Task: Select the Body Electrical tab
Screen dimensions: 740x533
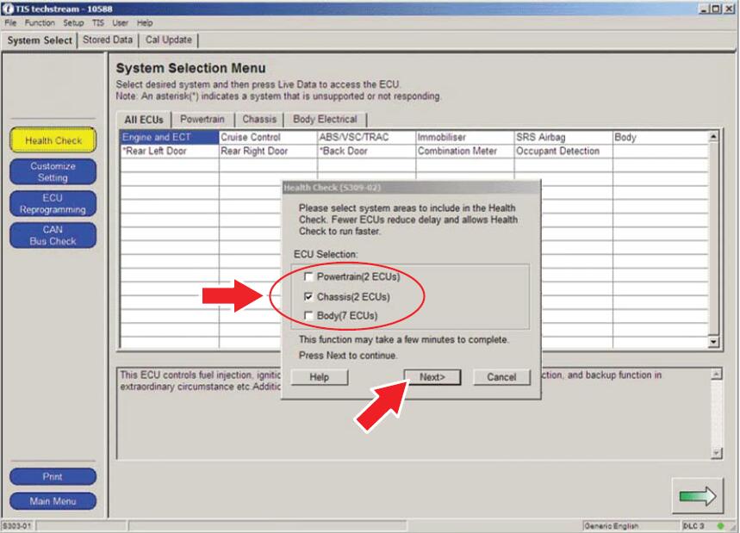Action: click(325, 119)
